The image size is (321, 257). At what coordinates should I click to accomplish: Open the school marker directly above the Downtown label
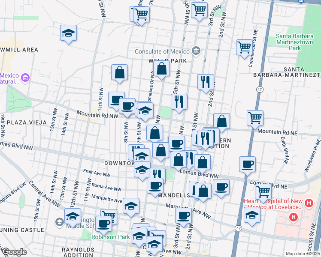pyautogui.click(x=142, y=156)
